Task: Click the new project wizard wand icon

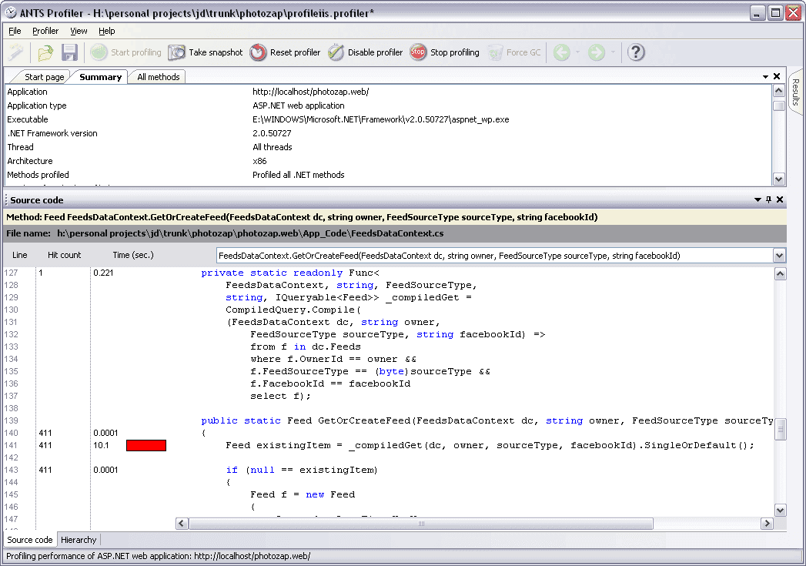Action: 16,52
